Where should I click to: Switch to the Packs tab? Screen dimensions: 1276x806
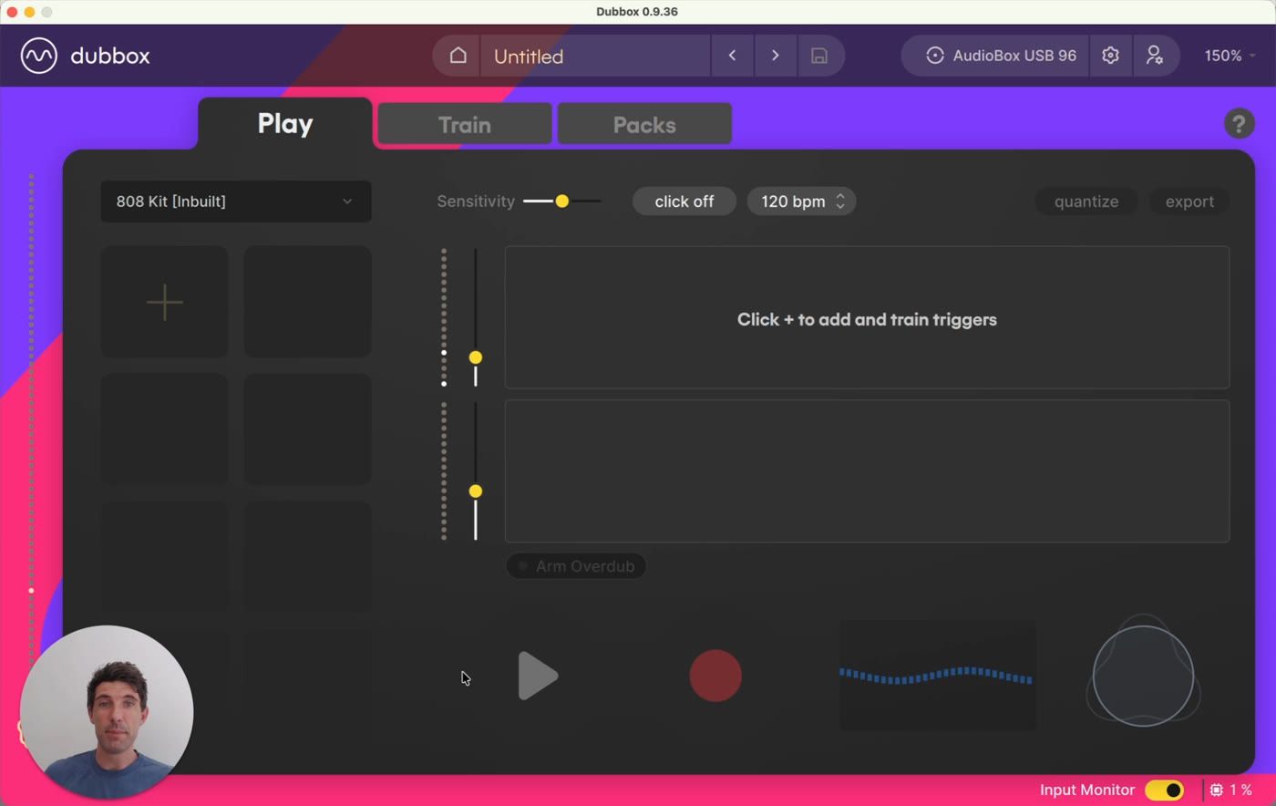coord(644,124)
